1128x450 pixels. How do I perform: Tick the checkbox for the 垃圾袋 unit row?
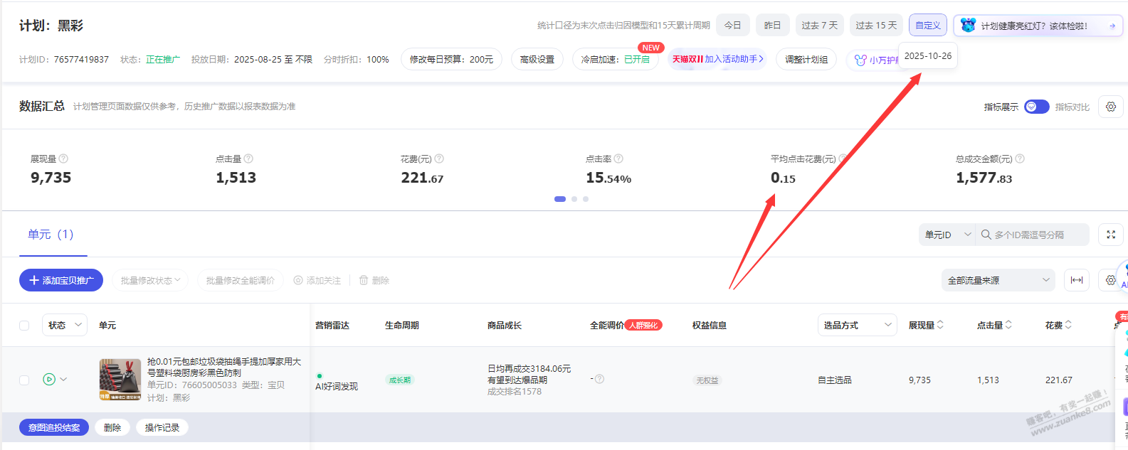click(x=24, y=380)
